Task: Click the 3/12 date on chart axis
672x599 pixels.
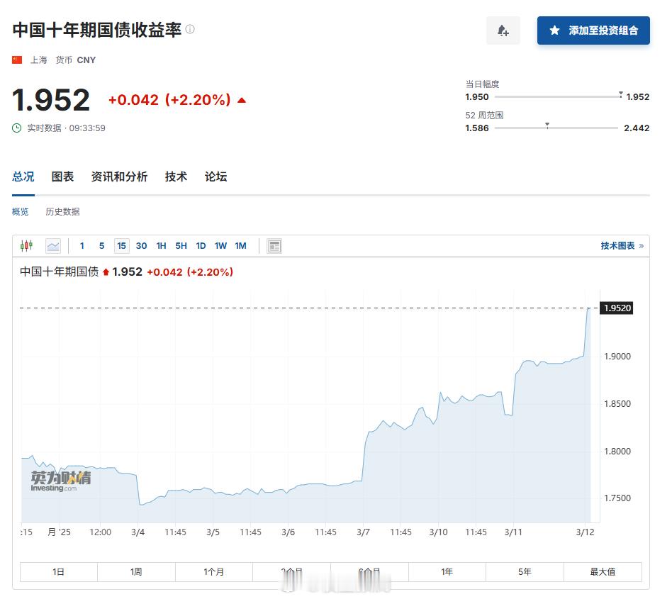Action: [x=585, y=532]
